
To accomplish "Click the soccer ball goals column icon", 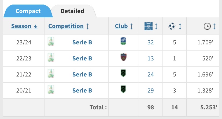I will click(x=172, y=26).
